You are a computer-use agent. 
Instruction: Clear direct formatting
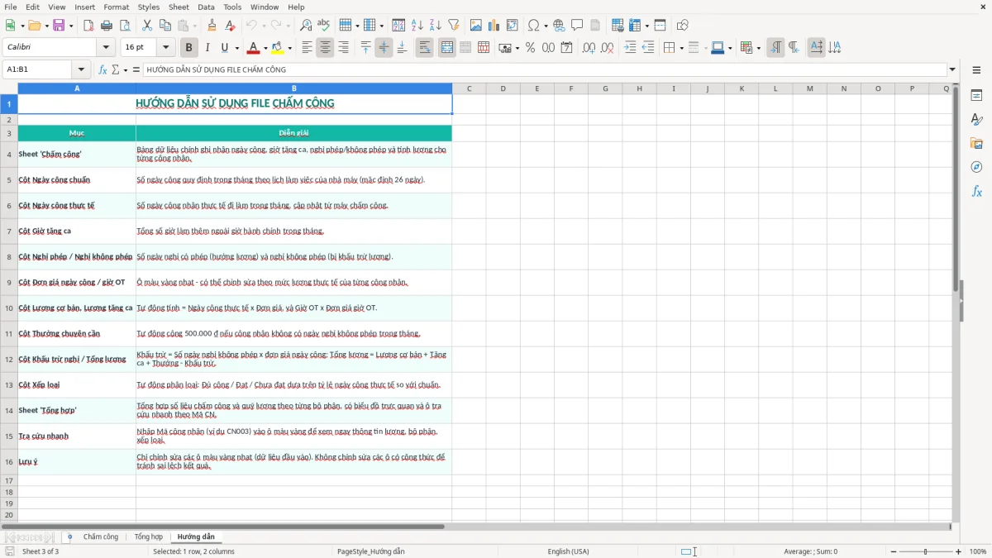(231, 26)
